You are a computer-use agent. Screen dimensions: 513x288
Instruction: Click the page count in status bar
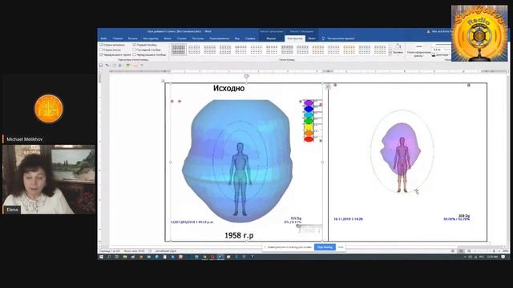[110, 251]
